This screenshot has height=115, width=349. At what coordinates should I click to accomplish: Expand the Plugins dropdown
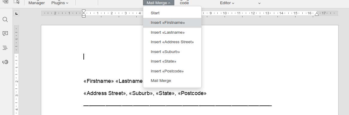click(x=60, y=3)
